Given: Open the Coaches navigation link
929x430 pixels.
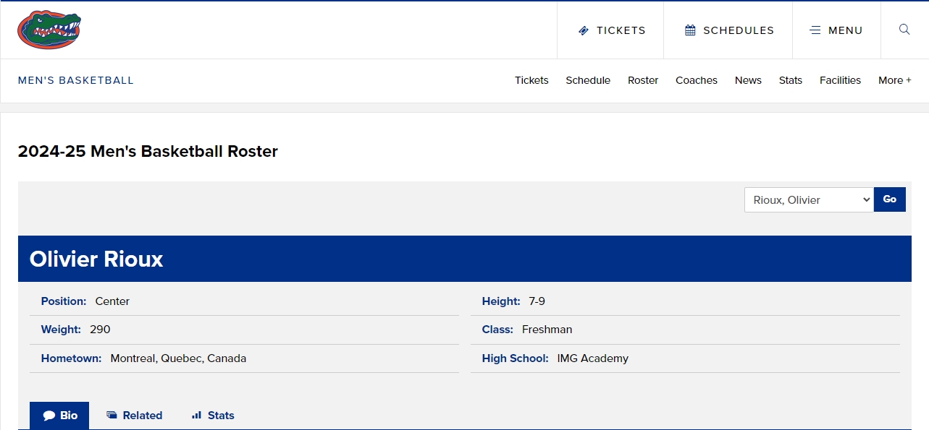Looking at the screenshot, I should [x=697, y=80].
